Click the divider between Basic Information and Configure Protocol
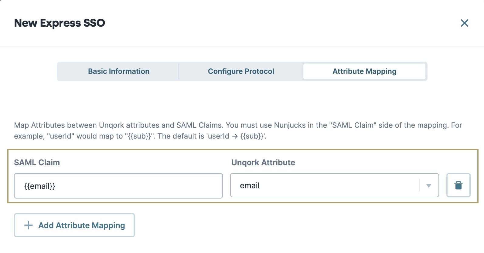 tap(179, 71)
